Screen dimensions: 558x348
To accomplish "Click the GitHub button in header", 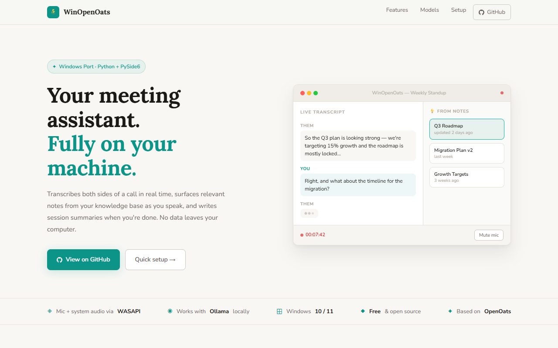I will [492, 12].
